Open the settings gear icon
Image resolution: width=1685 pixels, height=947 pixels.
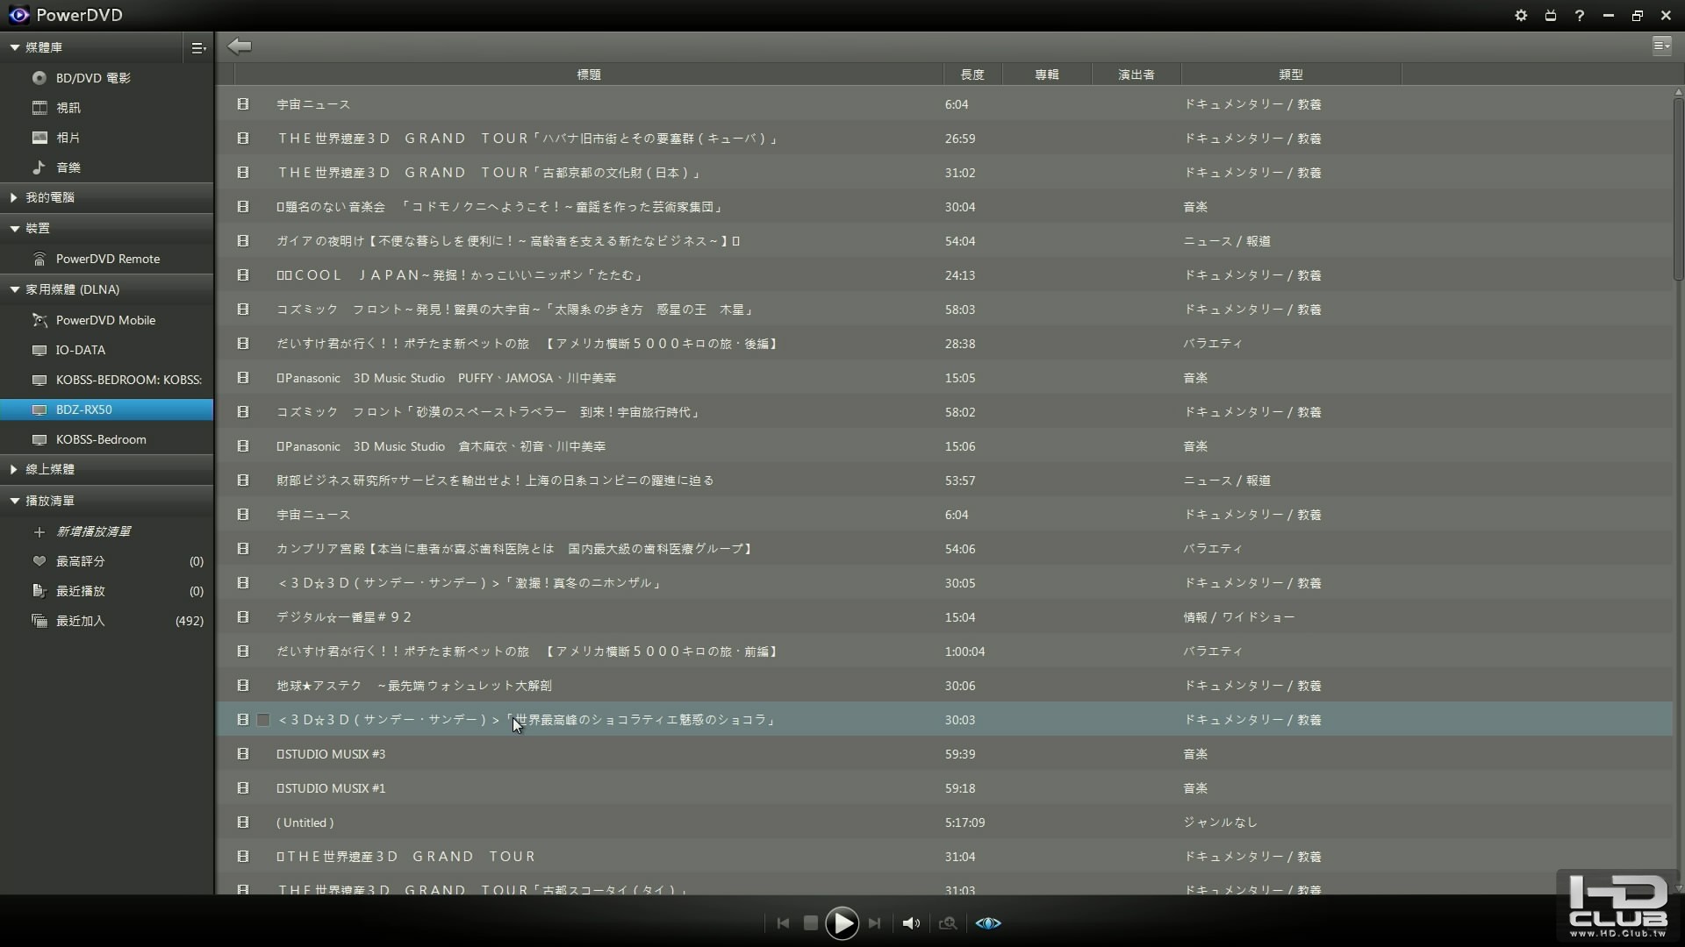pyautogui.click(x=1521, y=16)
